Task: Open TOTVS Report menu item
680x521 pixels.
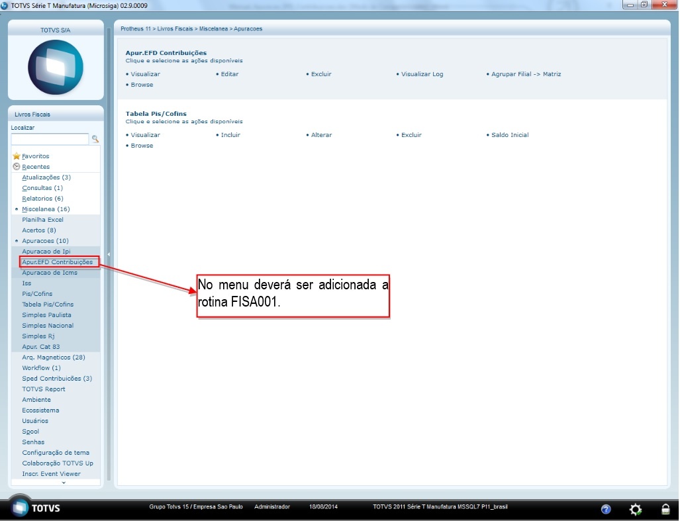Action: pyautogui.click(x=44, y=389)
